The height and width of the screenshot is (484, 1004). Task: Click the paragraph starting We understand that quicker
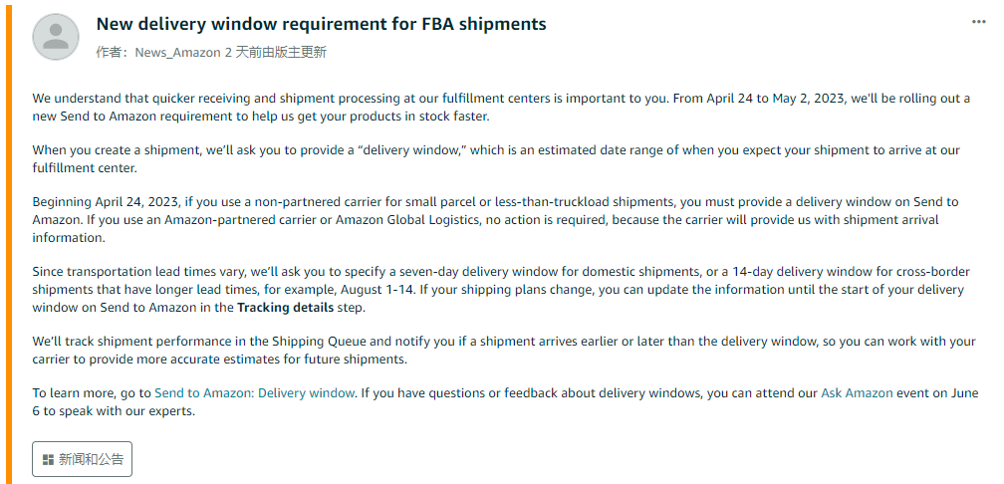[x=501, y=108]
